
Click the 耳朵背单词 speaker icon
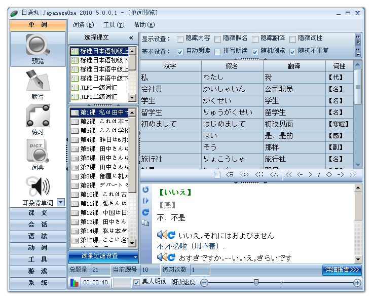pyautogui.click(x=38, y=186)
